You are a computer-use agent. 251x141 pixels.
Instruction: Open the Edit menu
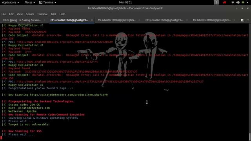(11, 14)
